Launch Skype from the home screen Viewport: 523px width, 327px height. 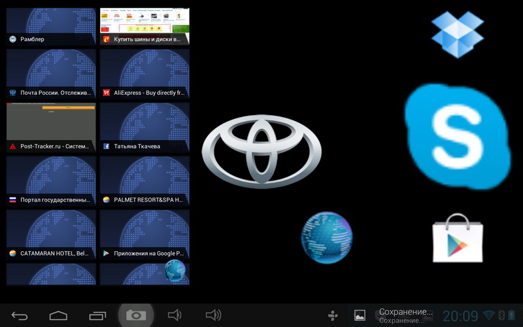click(456, 137)
